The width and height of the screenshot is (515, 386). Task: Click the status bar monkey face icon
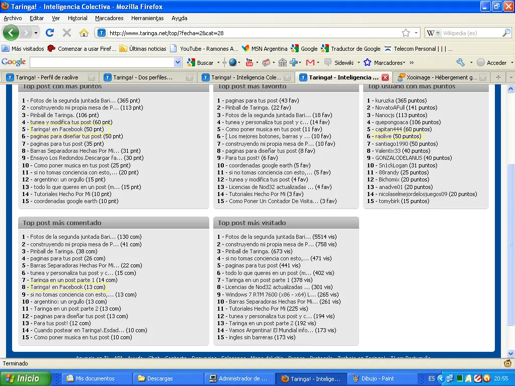pos(508,363)
